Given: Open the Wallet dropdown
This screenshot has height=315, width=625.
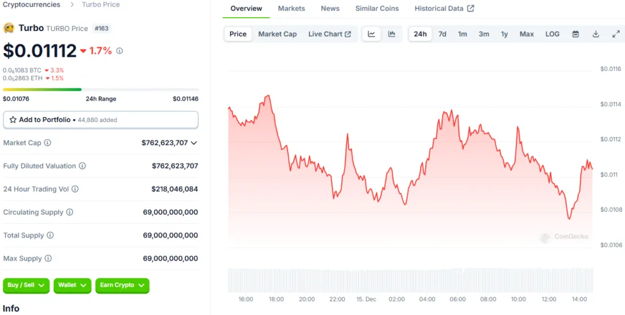Looking at the screenshot, I should tap(72, 286).
